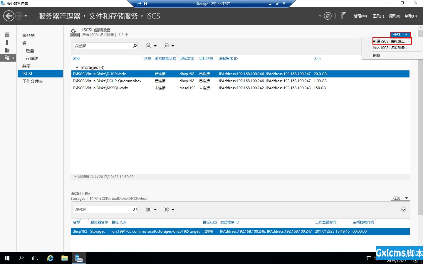Collapse the Storages (3) group
Image resolution: width=423 pixels, height=264 pixels.
77,67
